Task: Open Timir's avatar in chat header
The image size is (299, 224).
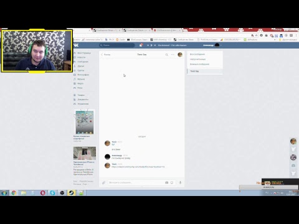Action: [180, 55]
